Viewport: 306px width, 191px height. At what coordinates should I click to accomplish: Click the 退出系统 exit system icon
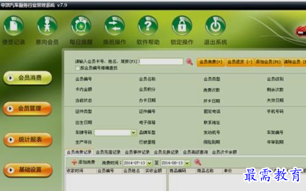[x=216, y=26]
